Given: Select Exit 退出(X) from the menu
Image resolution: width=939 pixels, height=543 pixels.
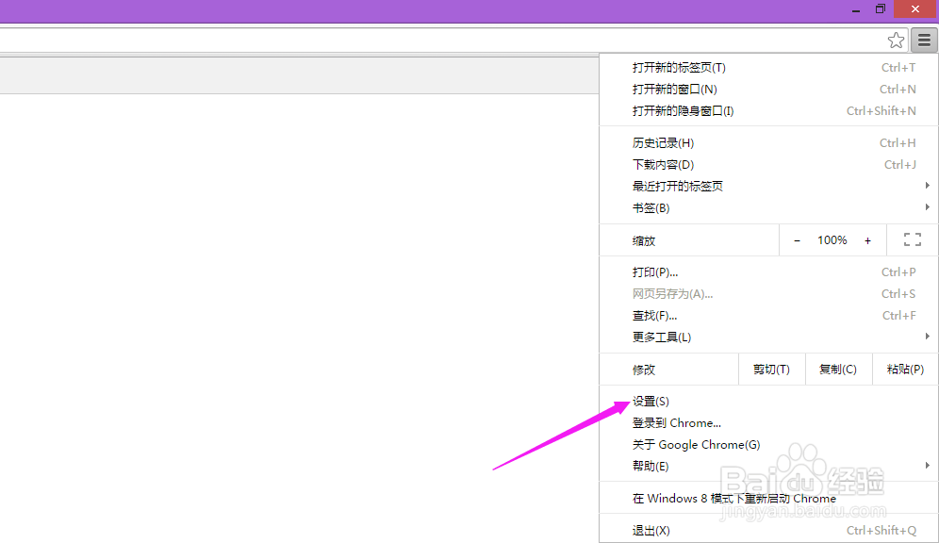Looking at the screenshot, I should click(x=768, y=531).
